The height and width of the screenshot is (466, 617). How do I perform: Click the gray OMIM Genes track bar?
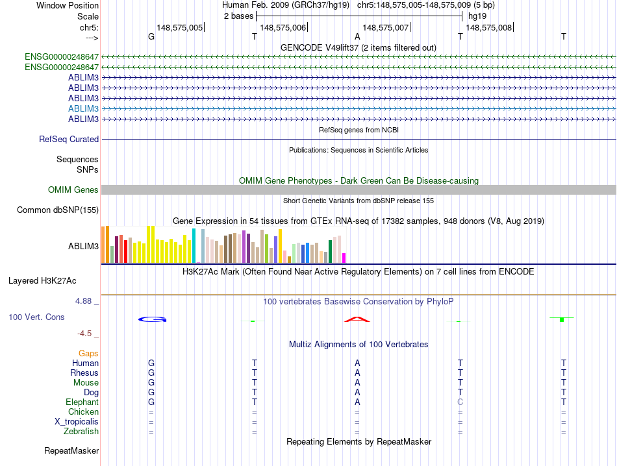359,190
